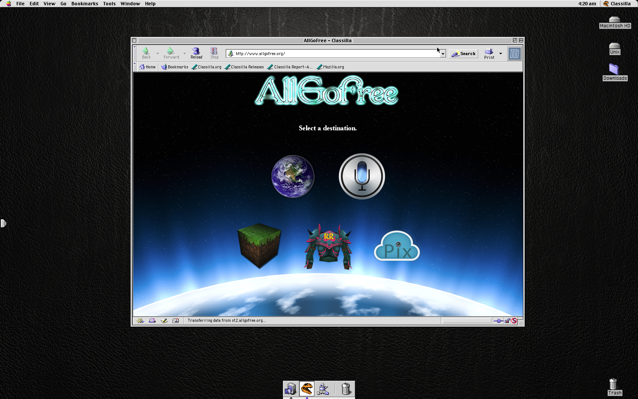This screenshot has height=399, width=638.
Task: Open the Home bookmark
Action: click(147, 67)
